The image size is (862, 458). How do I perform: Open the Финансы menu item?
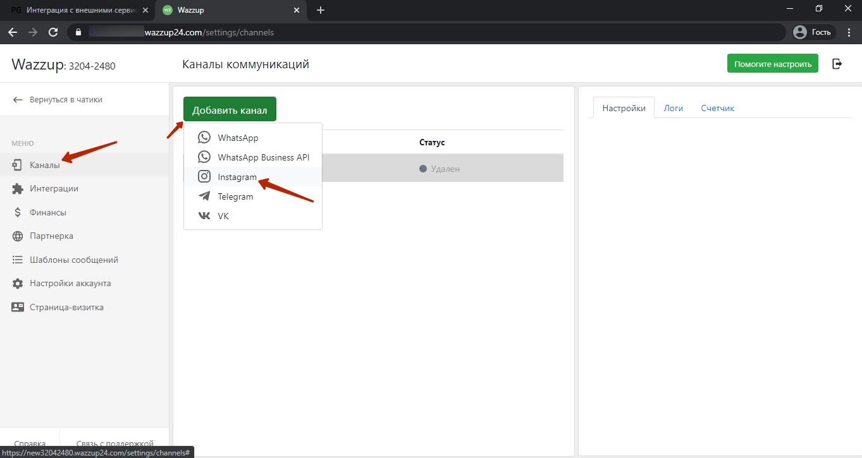click(x=84, y=212)
